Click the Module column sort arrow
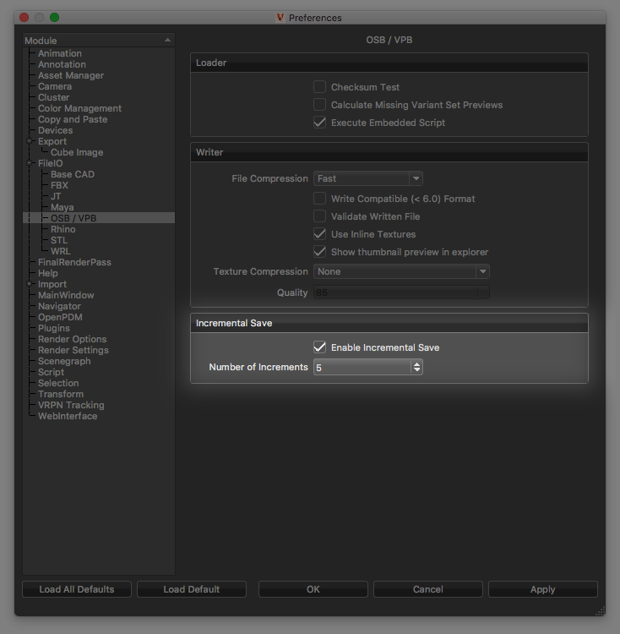The width and height of the screenshot is (620, 634). [167, 40]
